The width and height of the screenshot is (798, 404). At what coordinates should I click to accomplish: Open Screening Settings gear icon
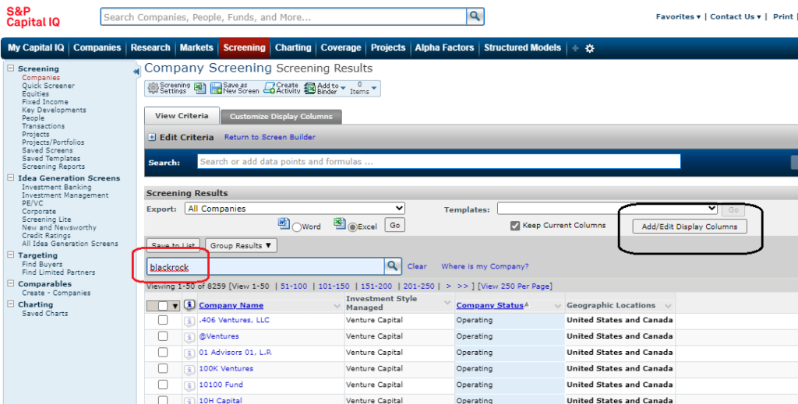coord(154,88)
